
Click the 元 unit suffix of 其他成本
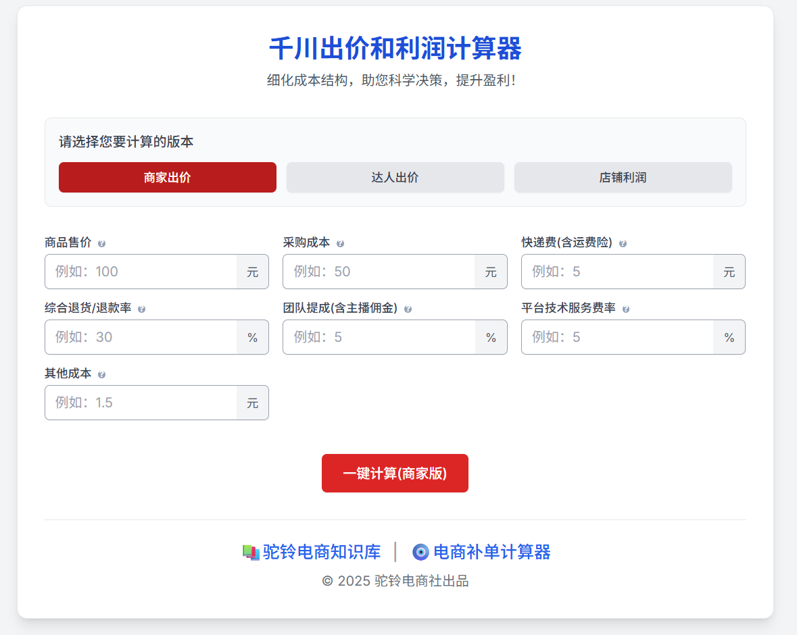pyautogui.click(x=253, y=403)
